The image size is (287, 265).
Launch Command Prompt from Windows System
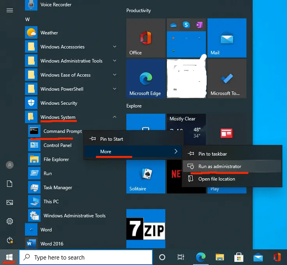(63, 131)
